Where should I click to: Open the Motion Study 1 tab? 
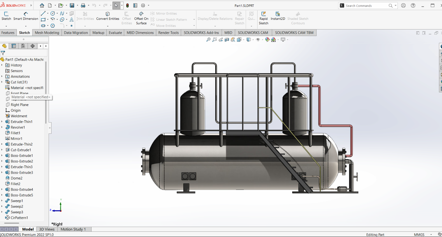tap(73, 229)
